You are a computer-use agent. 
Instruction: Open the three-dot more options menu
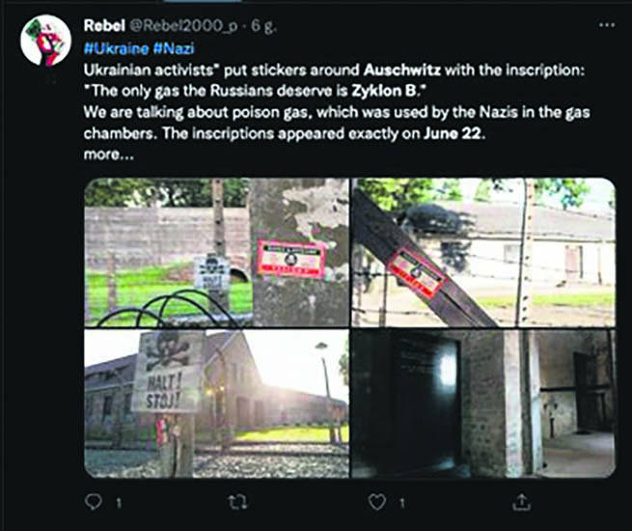click(x=607, y=25)
